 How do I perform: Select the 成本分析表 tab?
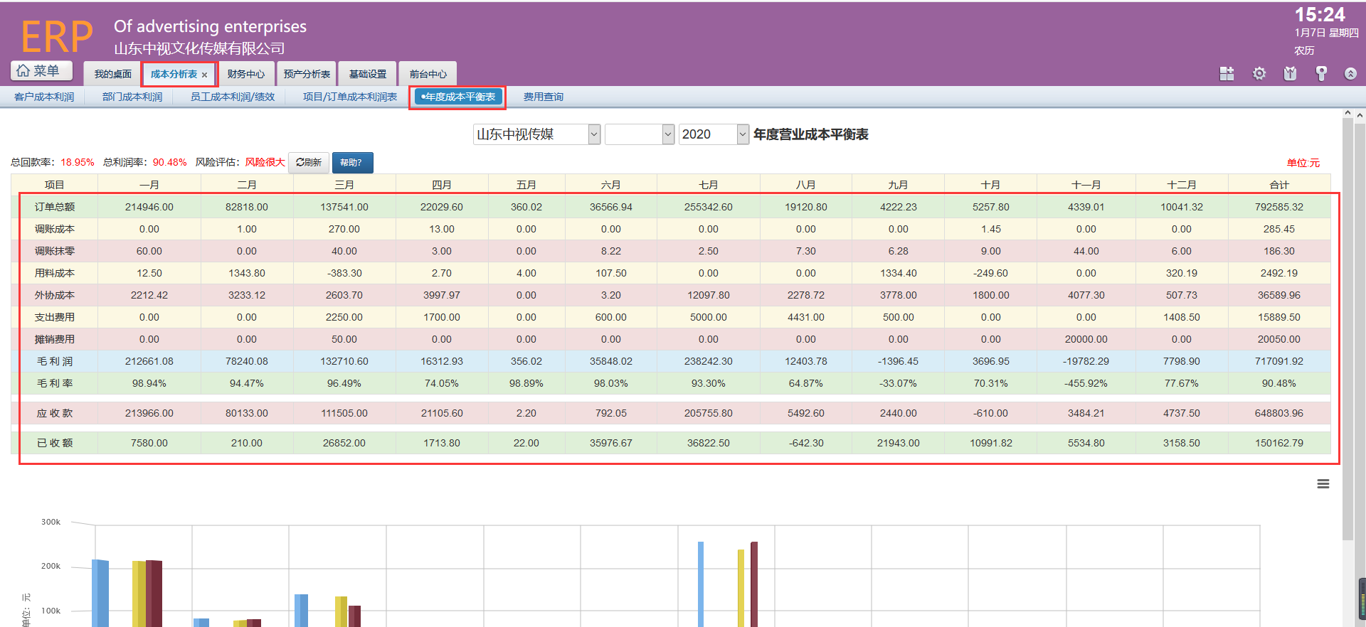(174, 74)
